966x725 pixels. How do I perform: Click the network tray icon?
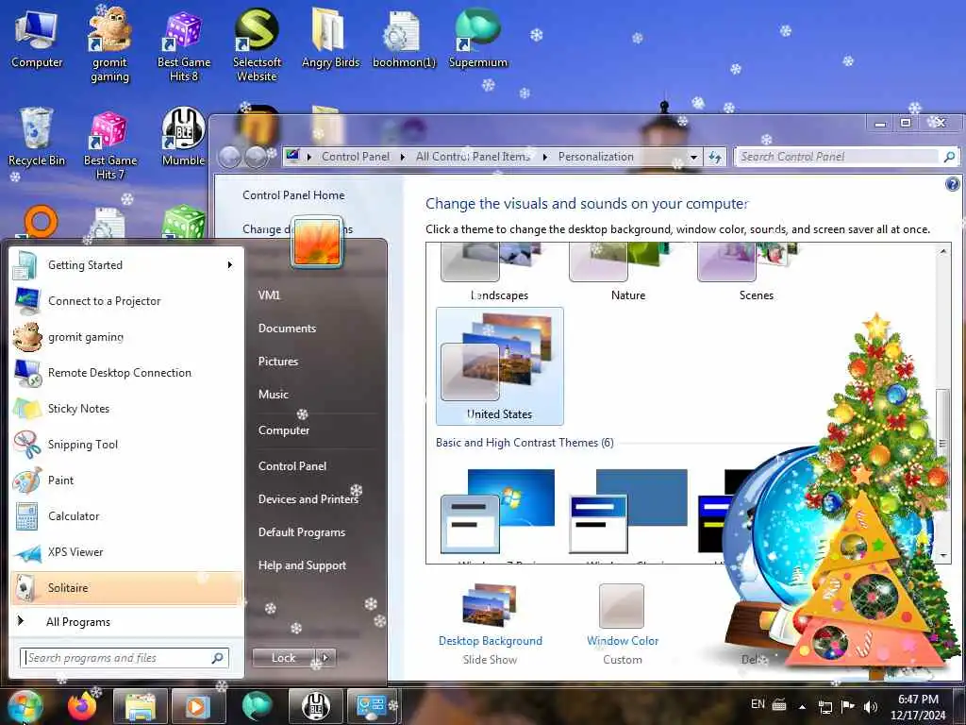point(824,706)
